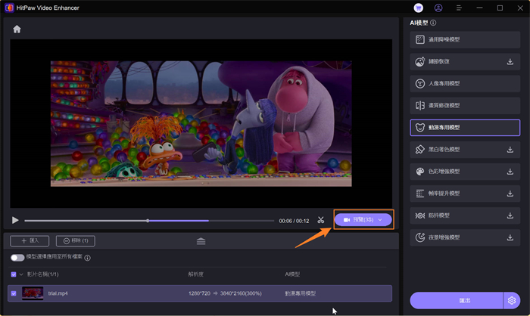Expand the 預覽(3S) duration dropdown arrow

point(380,220)
